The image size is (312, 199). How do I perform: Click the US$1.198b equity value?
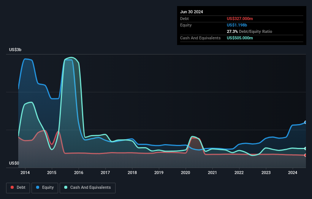tap(237, 25)
